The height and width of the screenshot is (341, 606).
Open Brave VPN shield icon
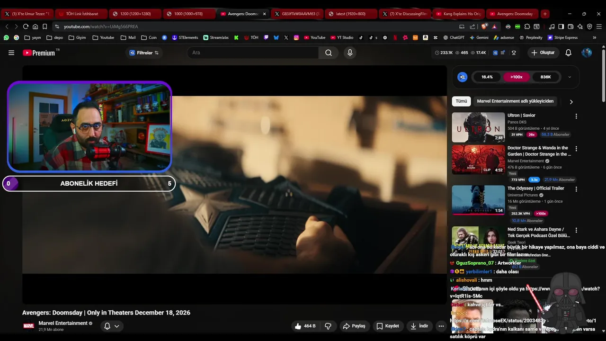click(x=589, y=27)
